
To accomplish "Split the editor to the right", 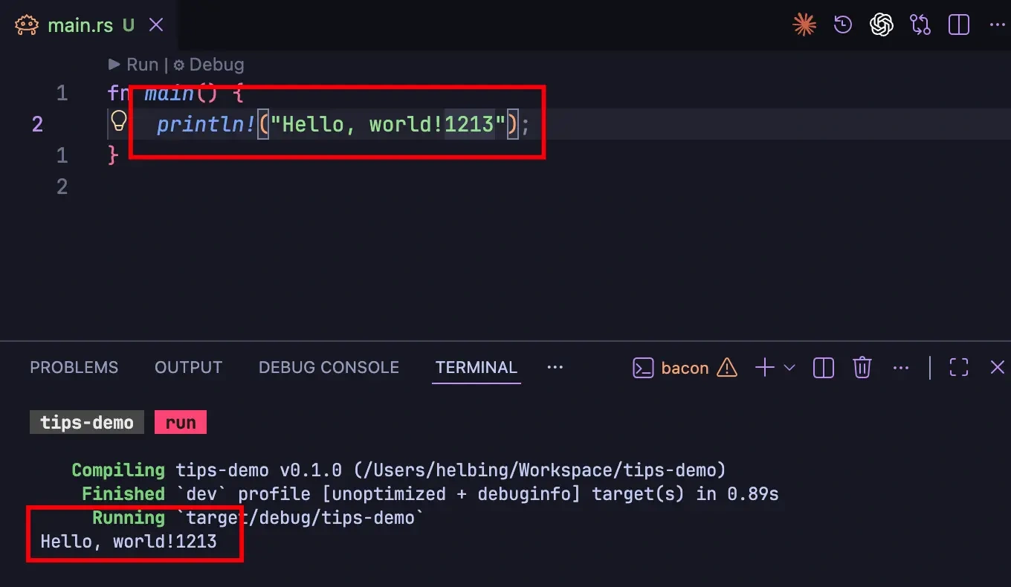I will [959, 25].
